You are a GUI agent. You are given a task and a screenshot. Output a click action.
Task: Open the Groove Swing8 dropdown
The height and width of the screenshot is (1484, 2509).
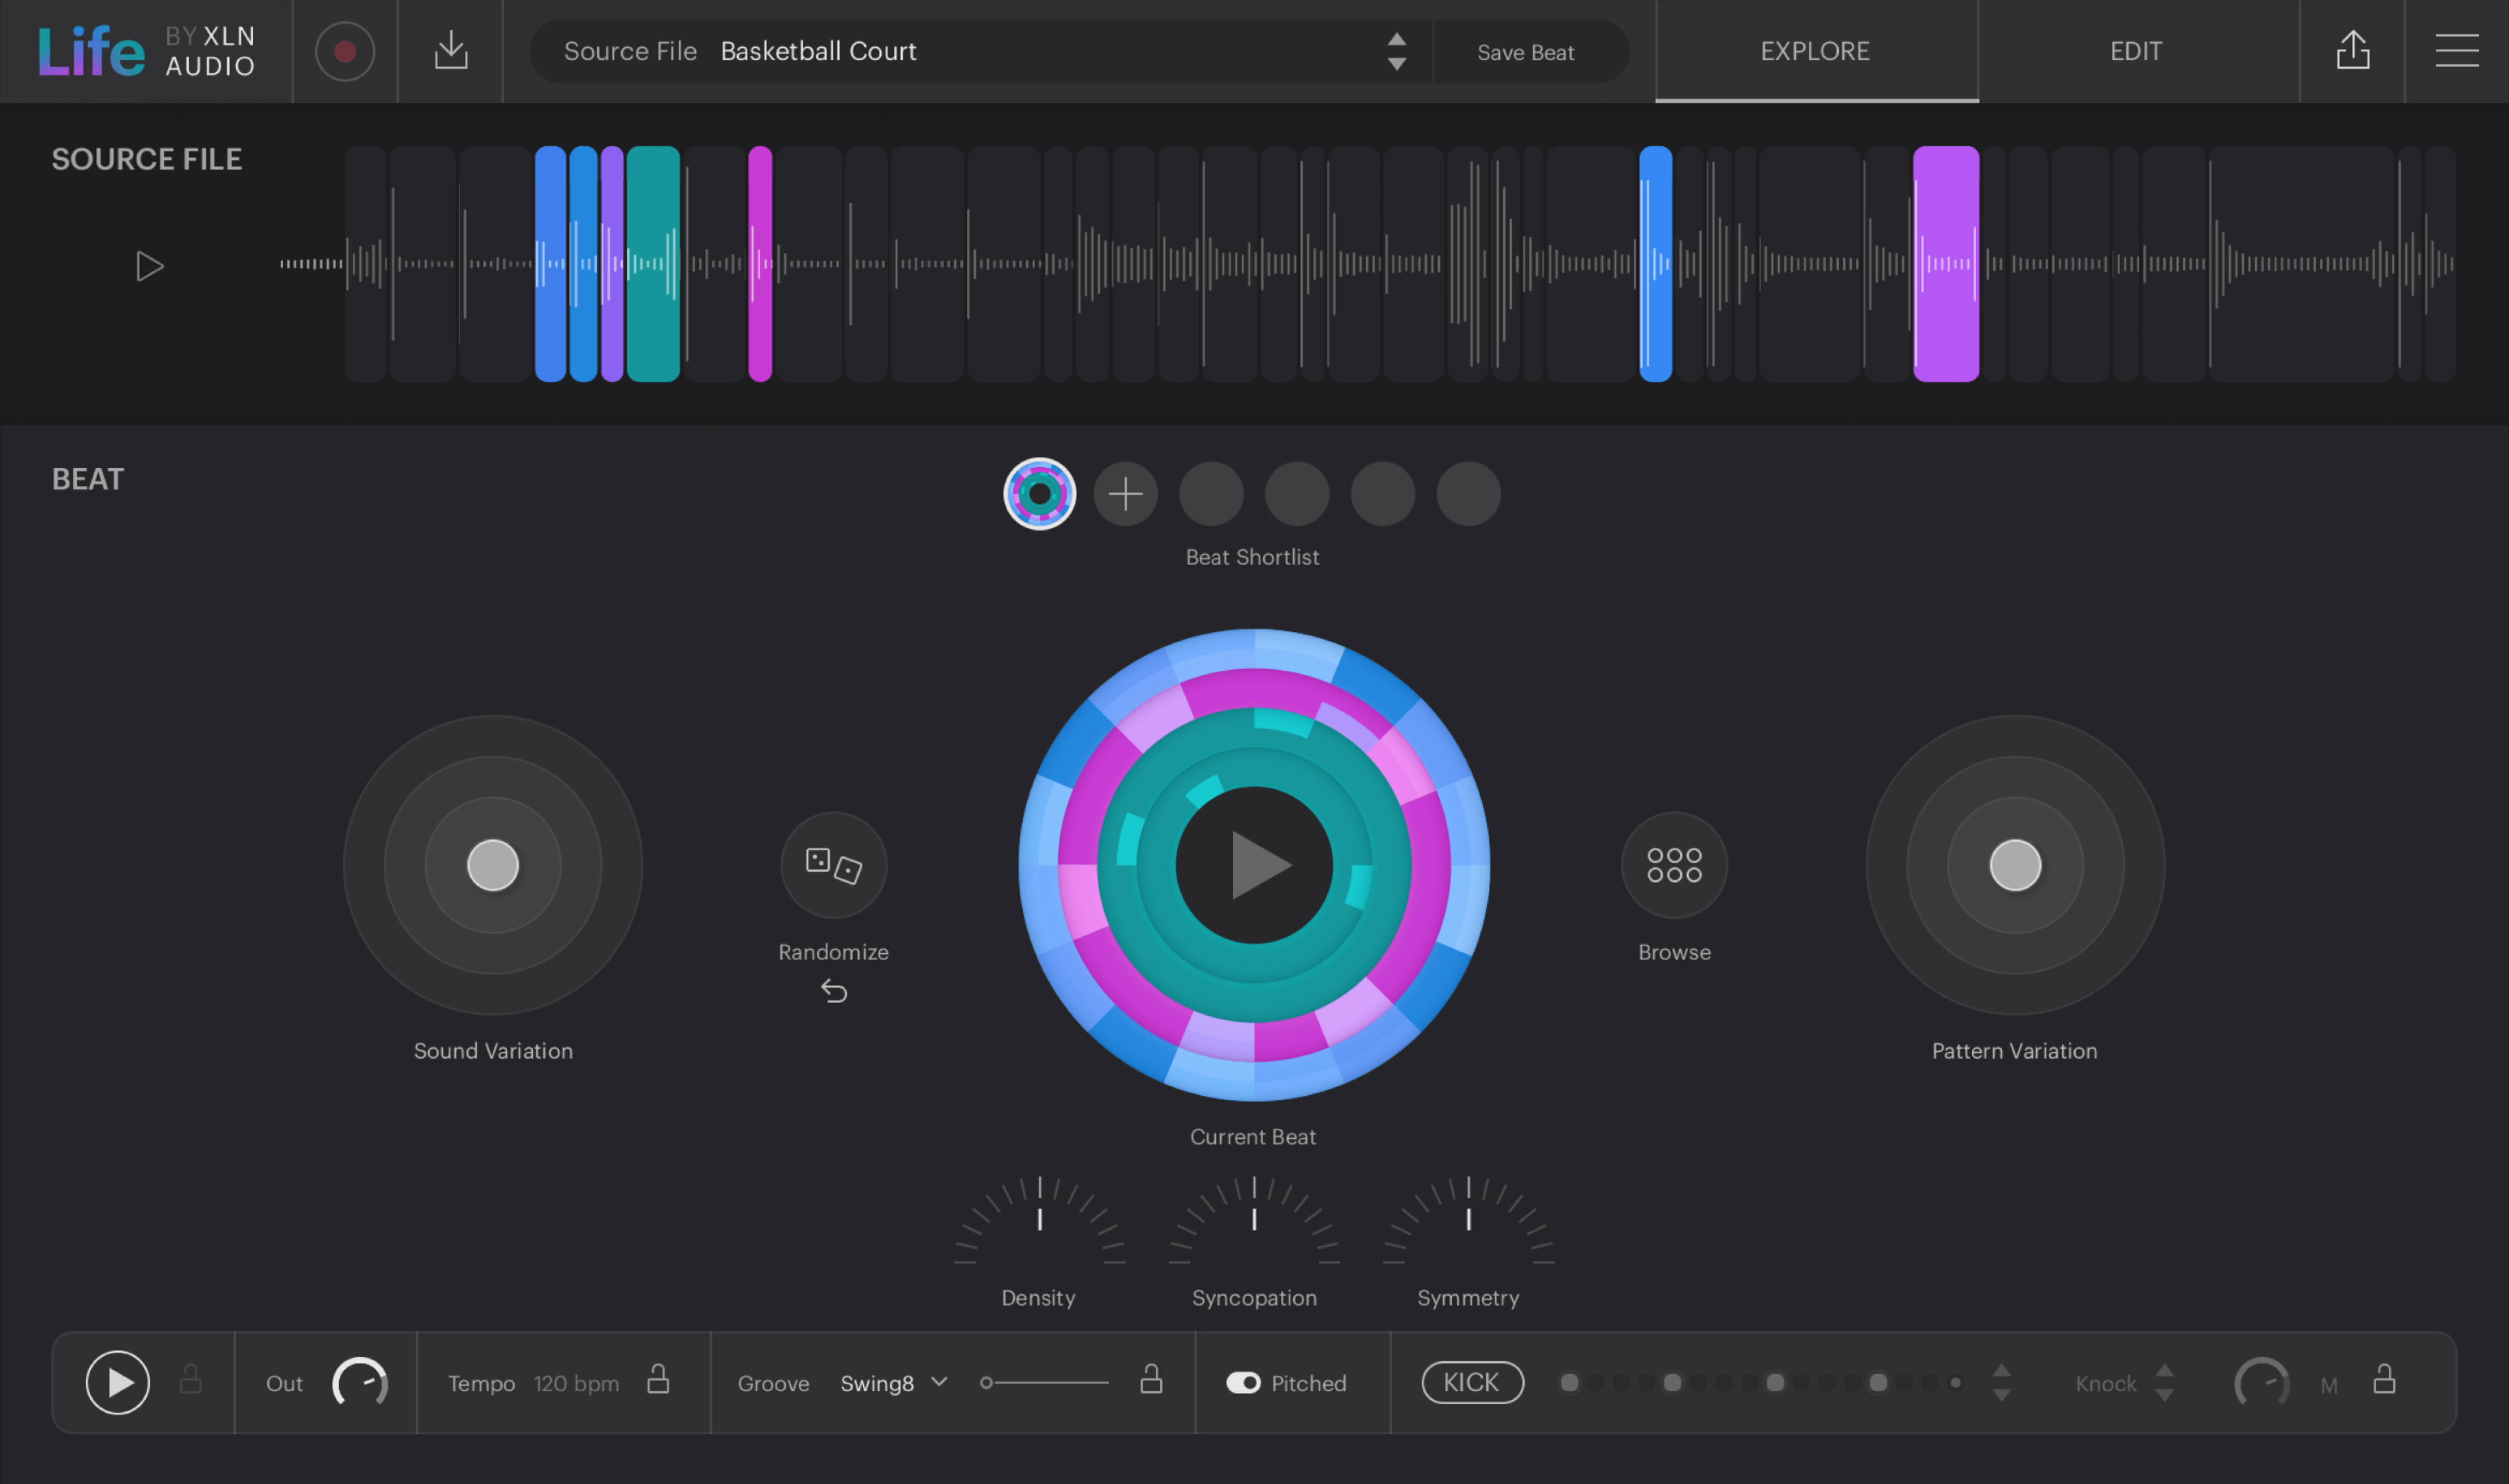click(893, 1383)
